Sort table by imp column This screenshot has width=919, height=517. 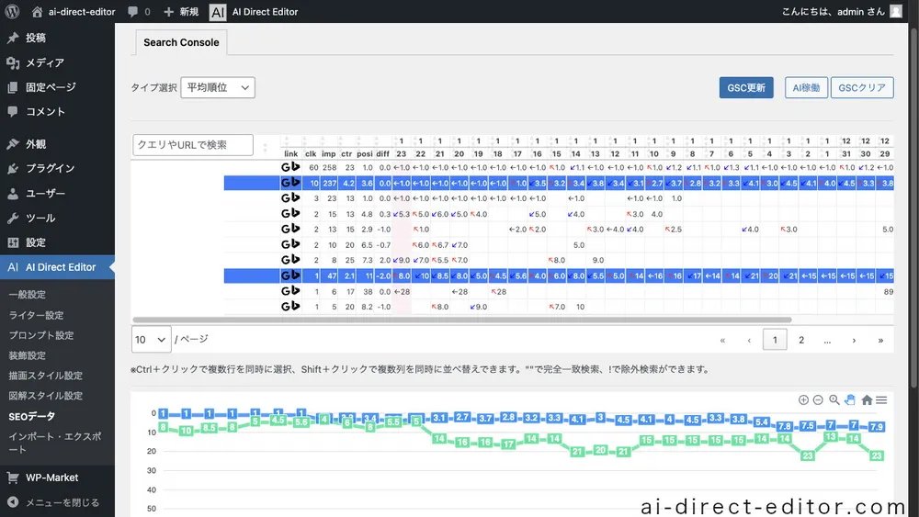[x=329, y=154]
